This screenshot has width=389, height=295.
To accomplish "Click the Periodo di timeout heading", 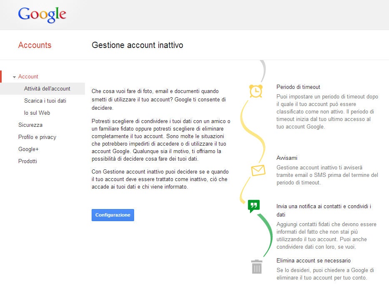I will (x=298, y=87).
